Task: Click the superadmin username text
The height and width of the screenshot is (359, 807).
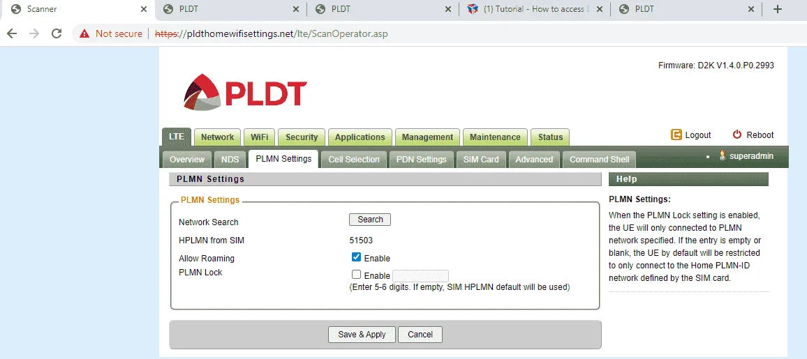Action: tap(751, 155)
